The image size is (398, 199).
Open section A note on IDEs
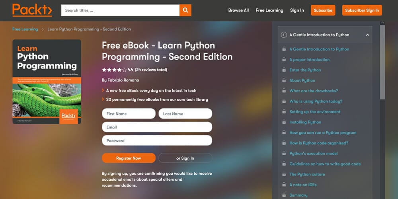(x=303, y=185)
